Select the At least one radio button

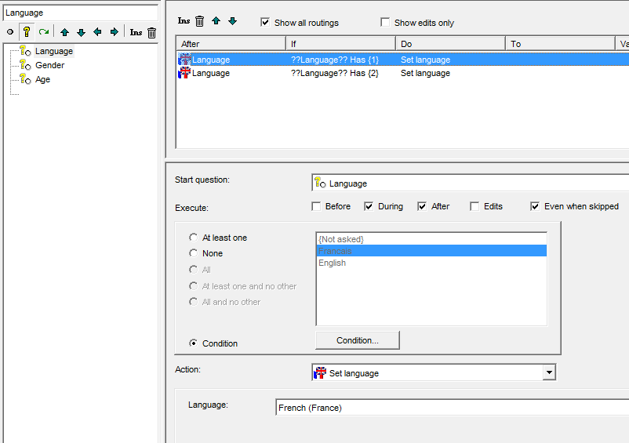coord(193,238)
